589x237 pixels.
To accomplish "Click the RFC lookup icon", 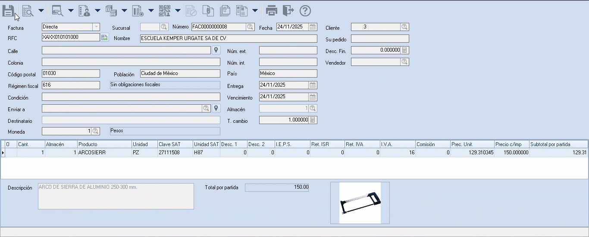I will [x=104, y=38].
